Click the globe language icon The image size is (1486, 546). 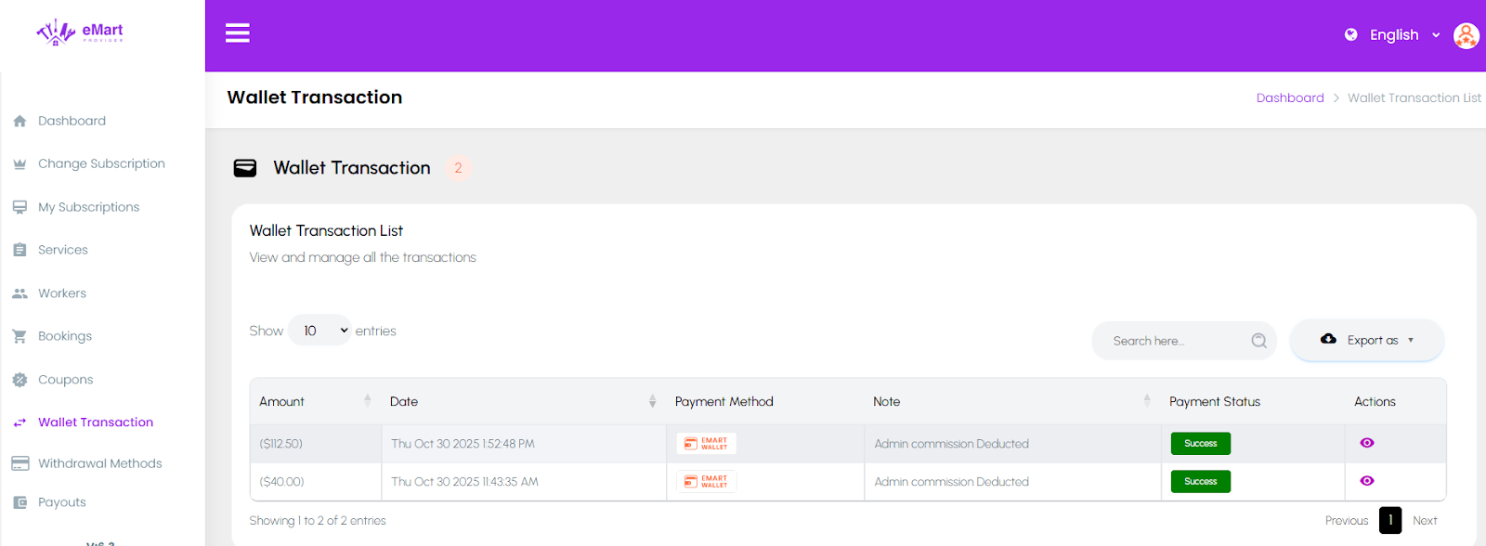pos(1350,34)
